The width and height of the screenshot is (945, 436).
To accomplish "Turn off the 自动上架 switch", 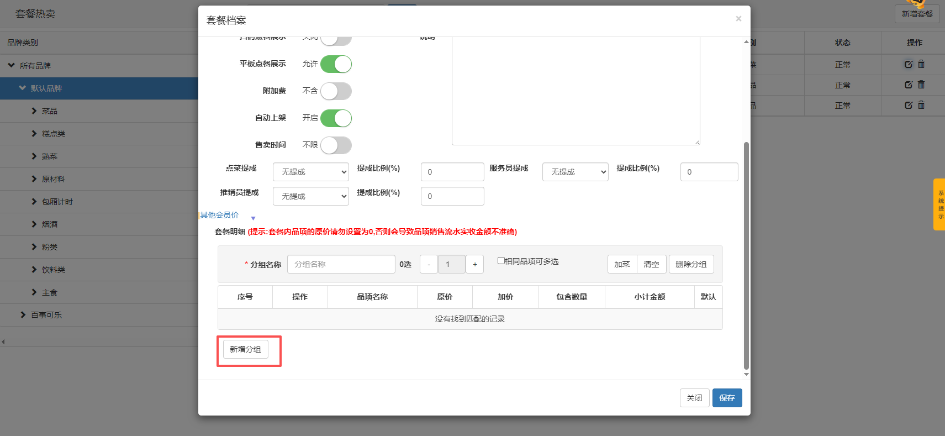I will [x=336, y=118].
